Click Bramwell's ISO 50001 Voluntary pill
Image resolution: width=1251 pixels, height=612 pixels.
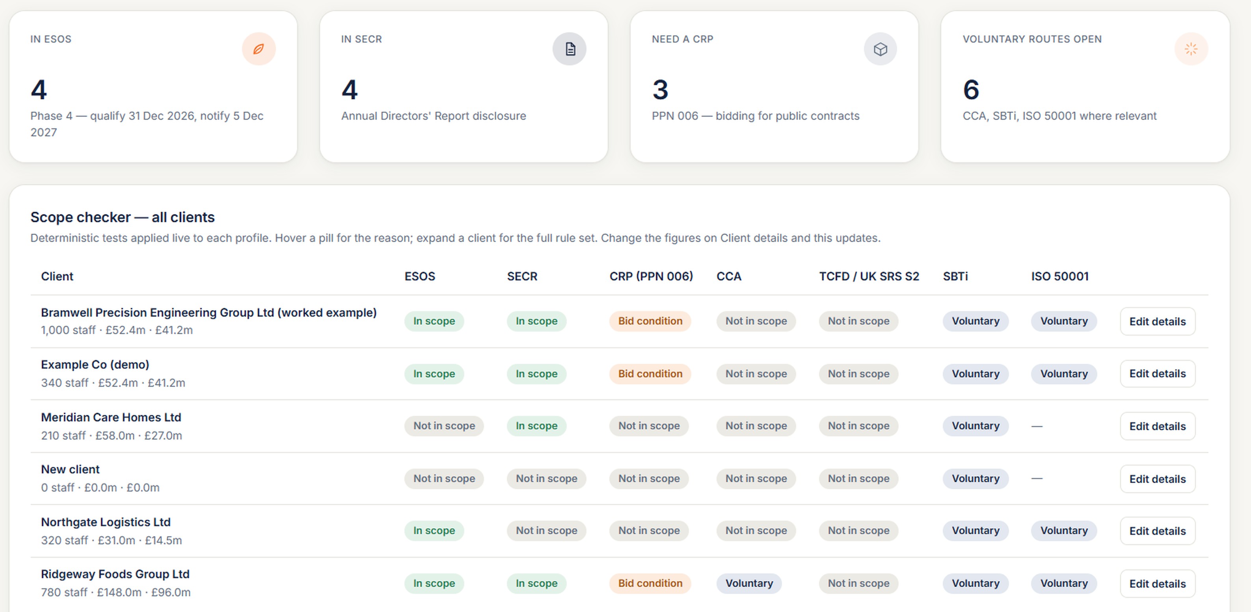pos(1064,321)
